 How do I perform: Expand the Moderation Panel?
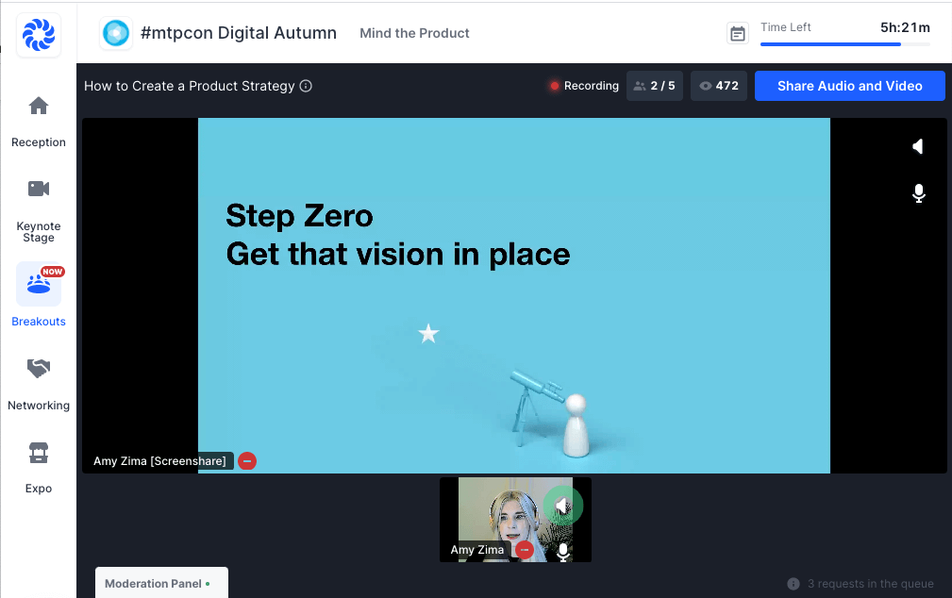pos(161,583)
